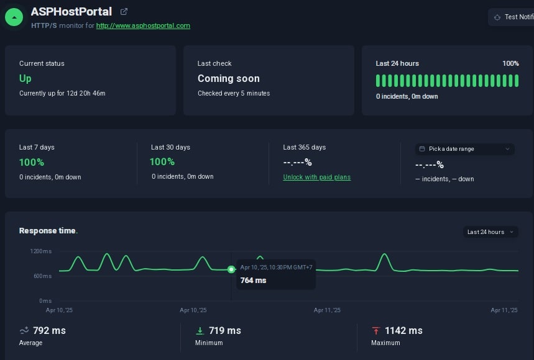This screenshot has height=360, width=534.
Task: Click the Test Notification button
Action: [x=511, y=17]
